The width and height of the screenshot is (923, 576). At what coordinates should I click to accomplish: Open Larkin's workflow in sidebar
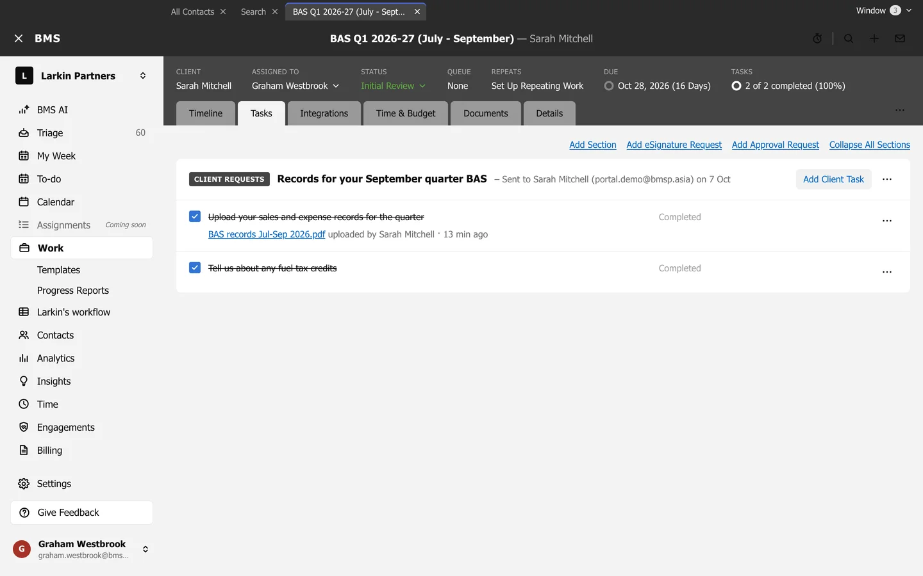coord(82,312)
